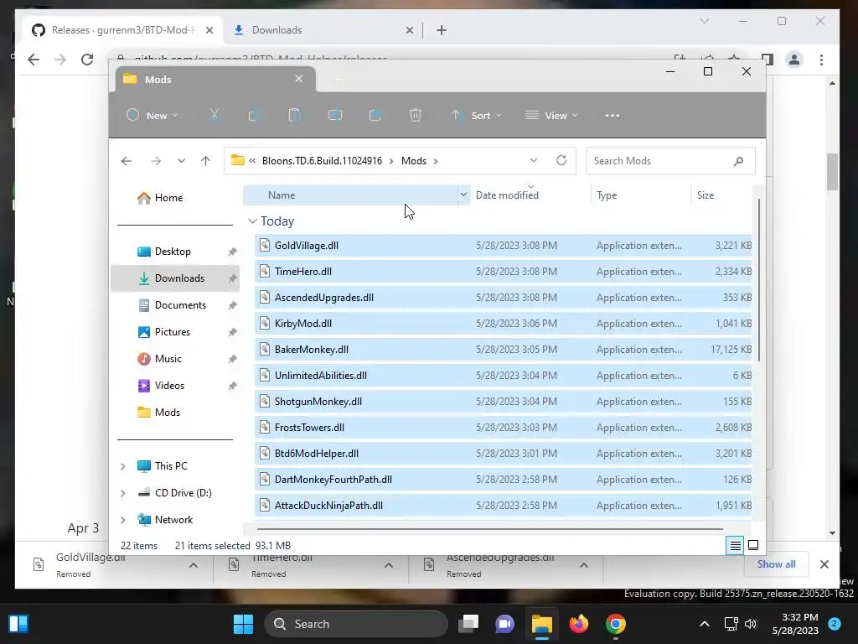
Task: Open the View dropdown menu
Action: 551,115
